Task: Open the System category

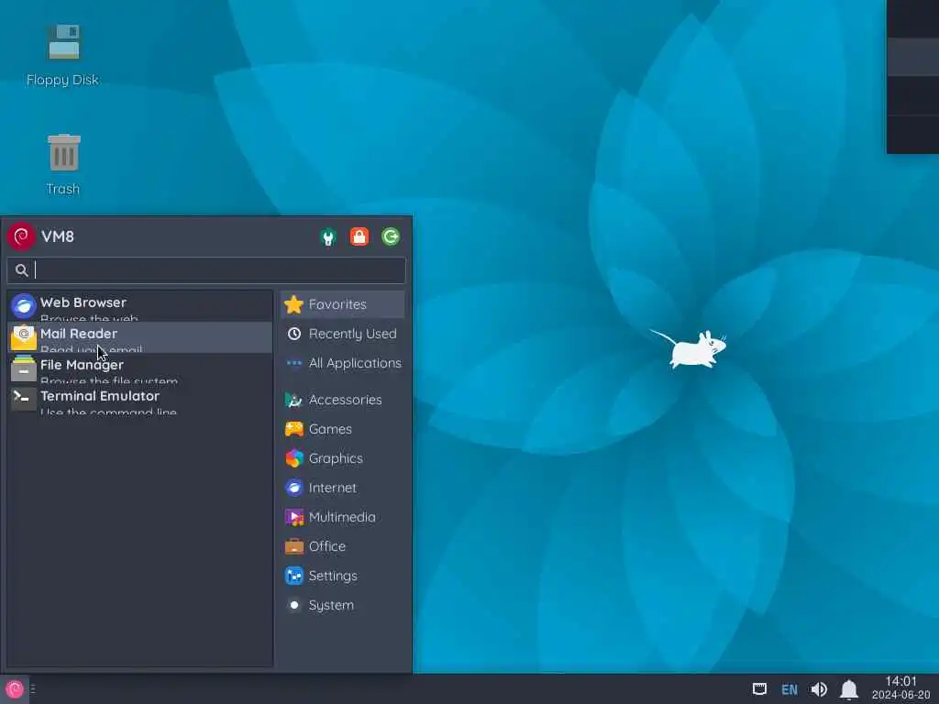Action: (343, 605)
